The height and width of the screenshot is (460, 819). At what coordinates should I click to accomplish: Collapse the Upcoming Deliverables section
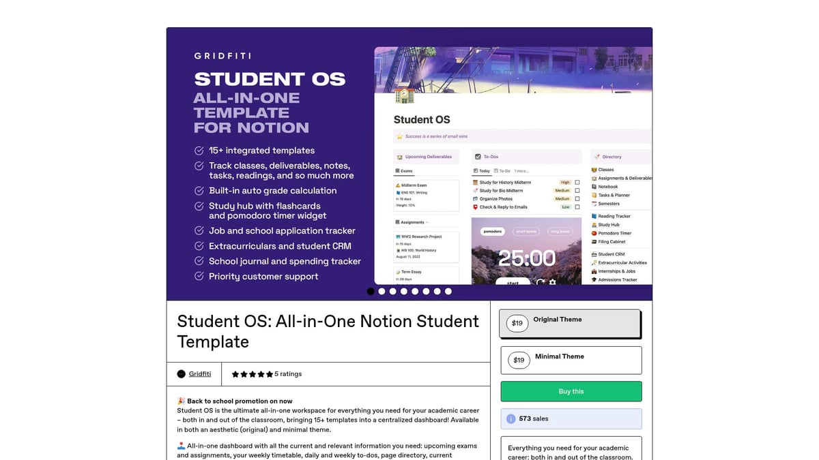pyautogui.click(x=428, y=157)
